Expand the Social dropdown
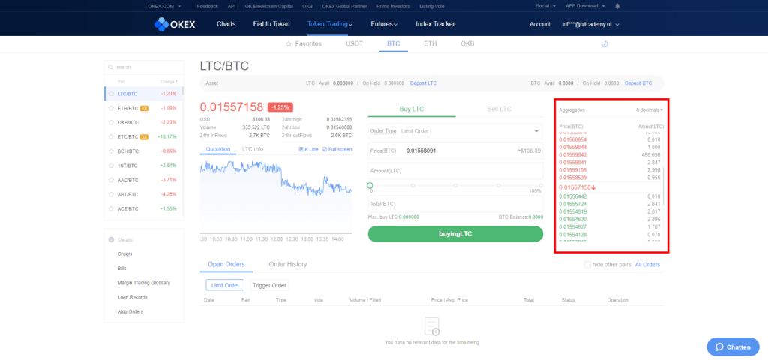Screen dimensions: 768x360 [x=546, y=6]
